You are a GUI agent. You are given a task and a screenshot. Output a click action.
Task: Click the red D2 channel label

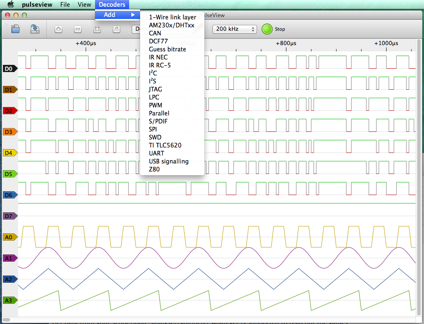(9, 110)
